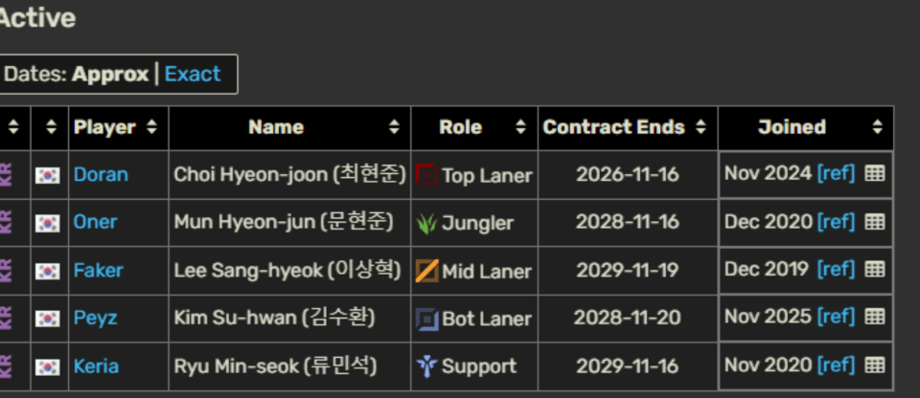
Task: Click the Support role icon
Action: tap(426, 366)
